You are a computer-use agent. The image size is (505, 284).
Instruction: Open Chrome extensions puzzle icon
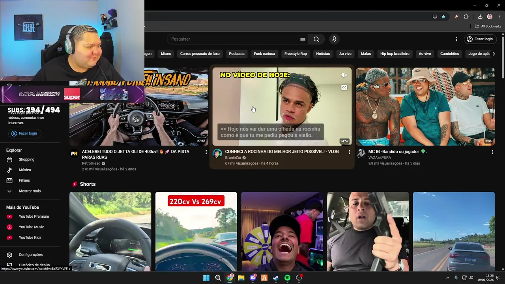tap(466, 17)
